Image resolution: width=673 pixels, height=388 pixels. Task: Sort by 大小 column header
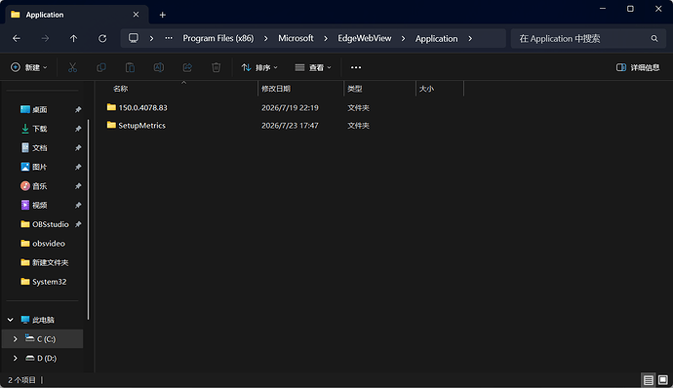click(x=426, y=89)
